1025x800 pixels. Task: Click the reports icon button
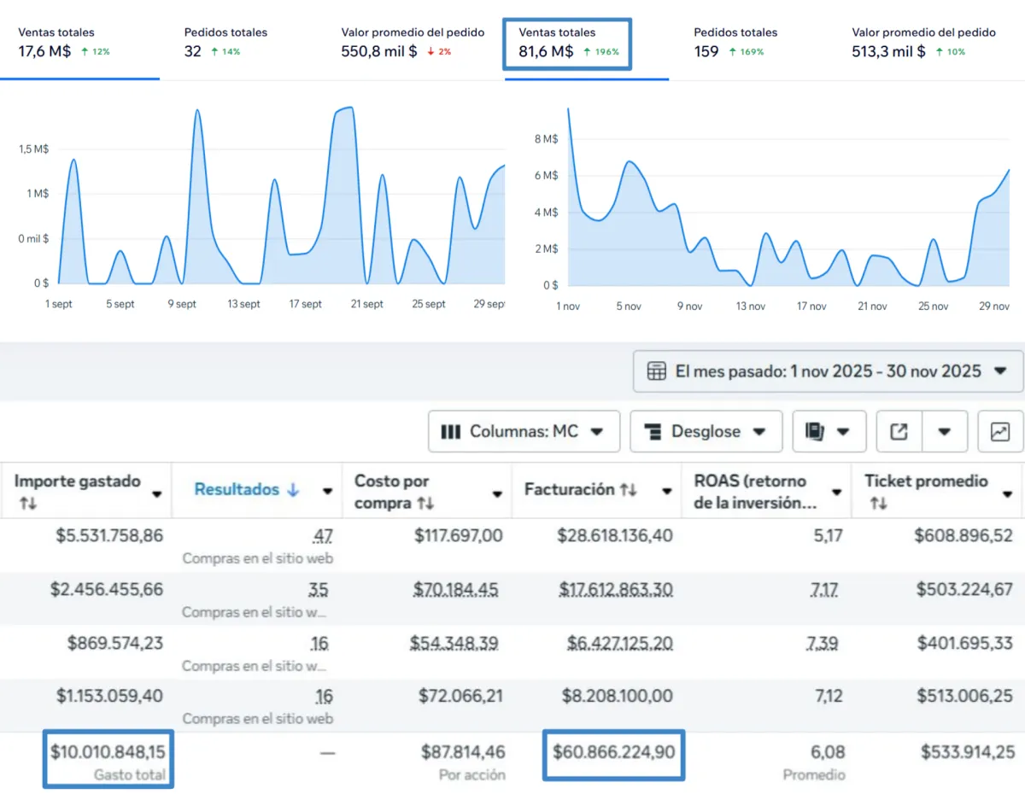pos(816,432)
